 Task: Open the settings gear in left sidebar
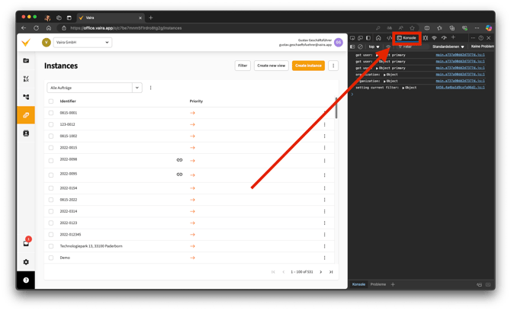click(x=26, y=261)
